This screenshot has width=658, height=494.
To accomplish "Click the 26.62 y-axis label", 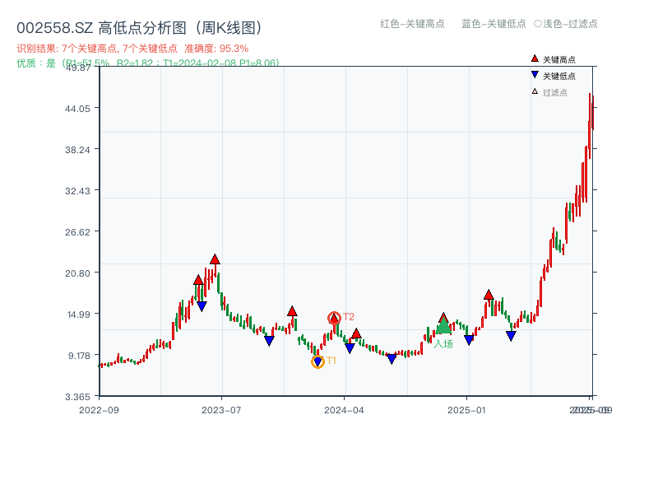I will (x=77, y=232).
